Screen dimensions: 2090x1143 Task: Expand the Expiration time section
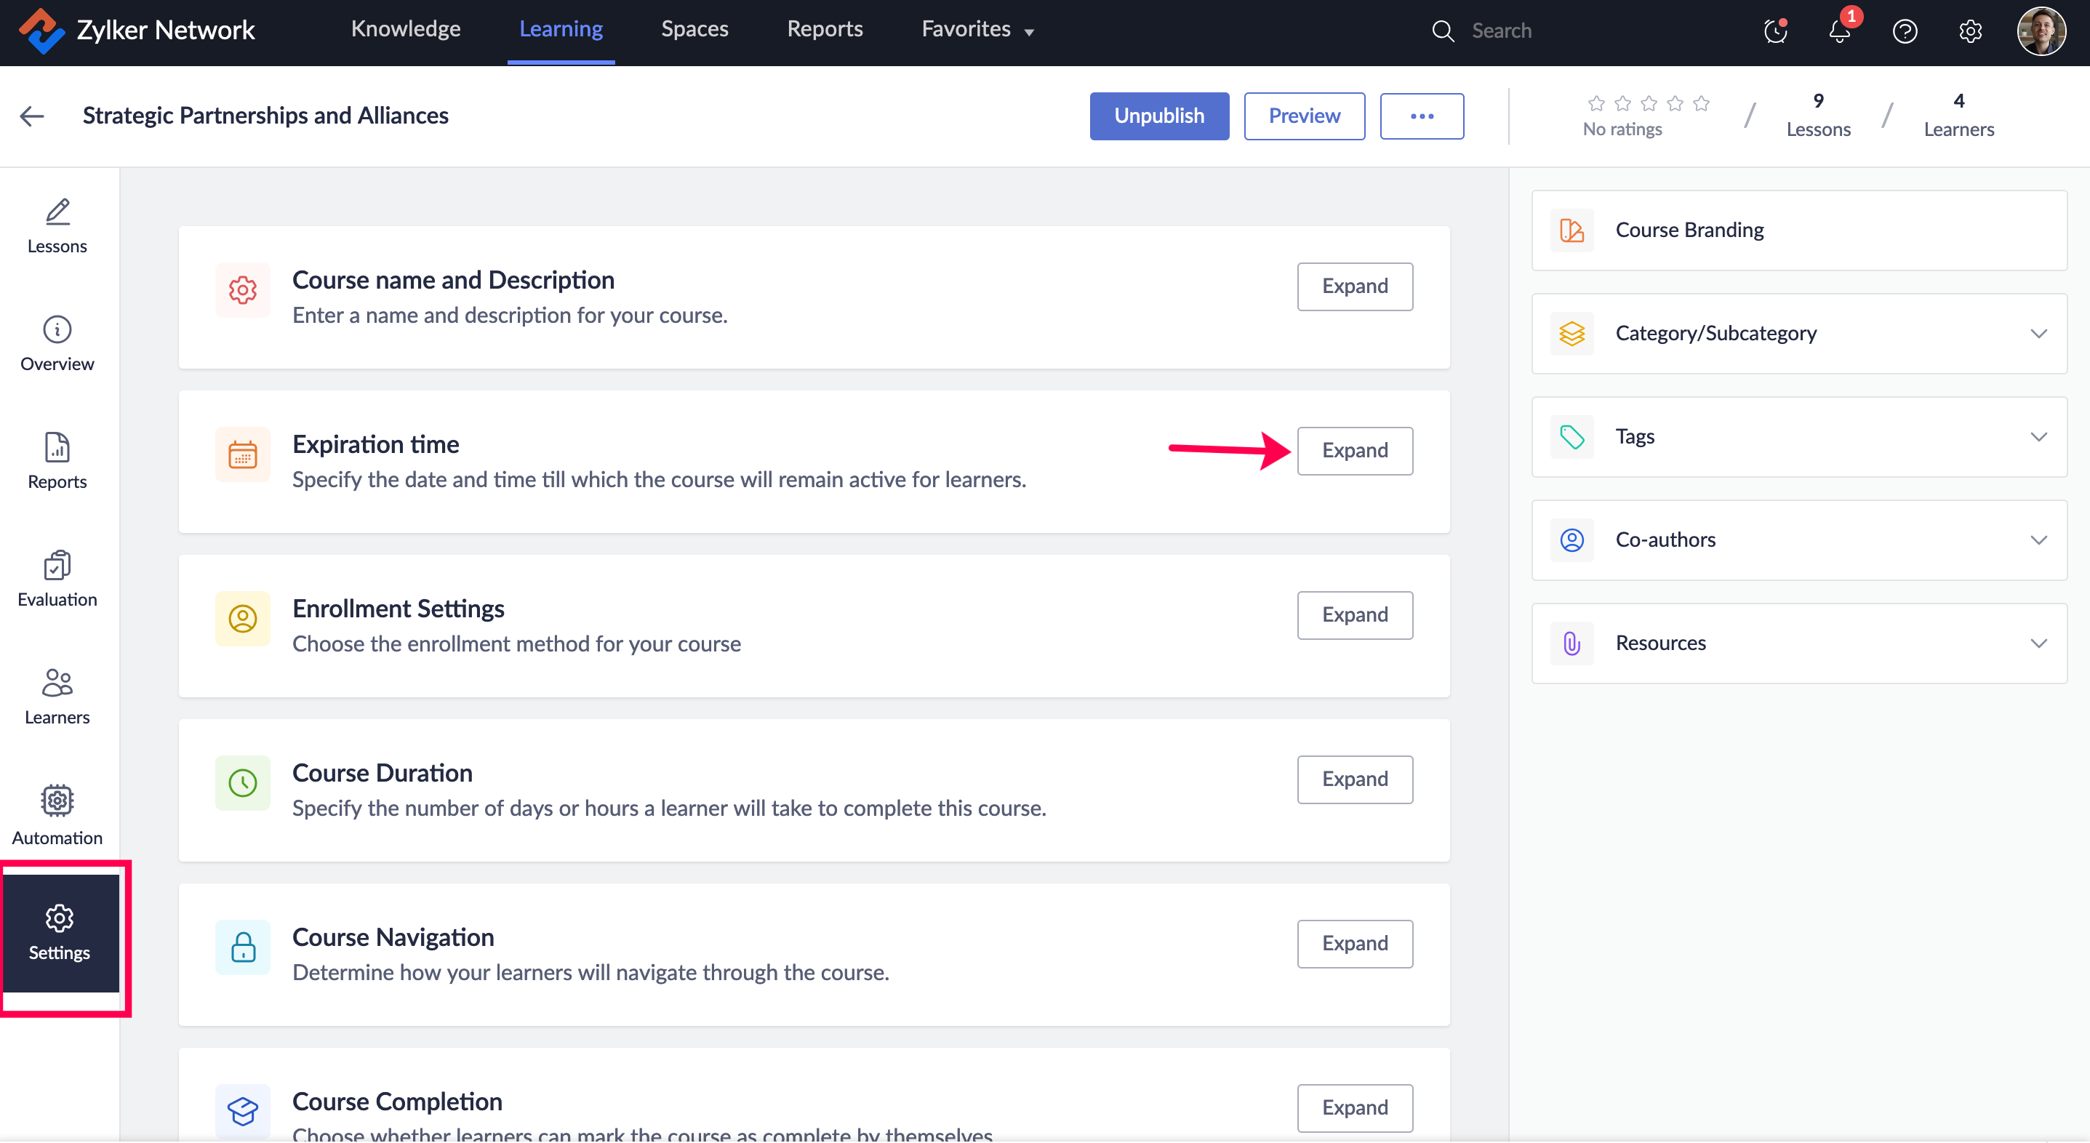(x=1354, y=450)
